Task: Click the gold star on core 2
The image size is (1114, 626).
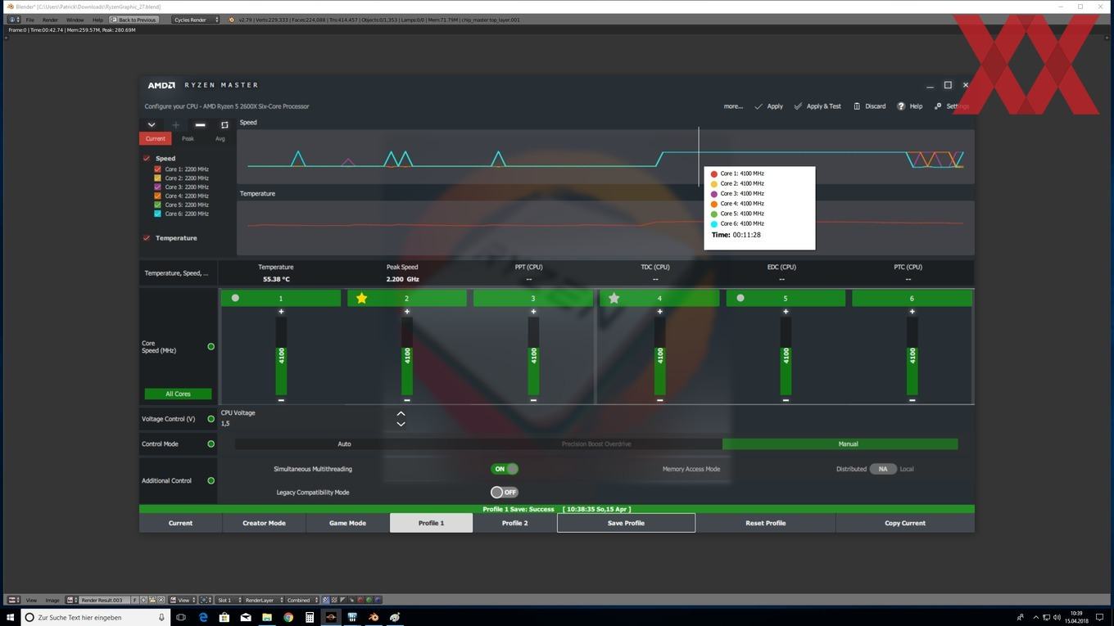Action: (x=361, y=299)
